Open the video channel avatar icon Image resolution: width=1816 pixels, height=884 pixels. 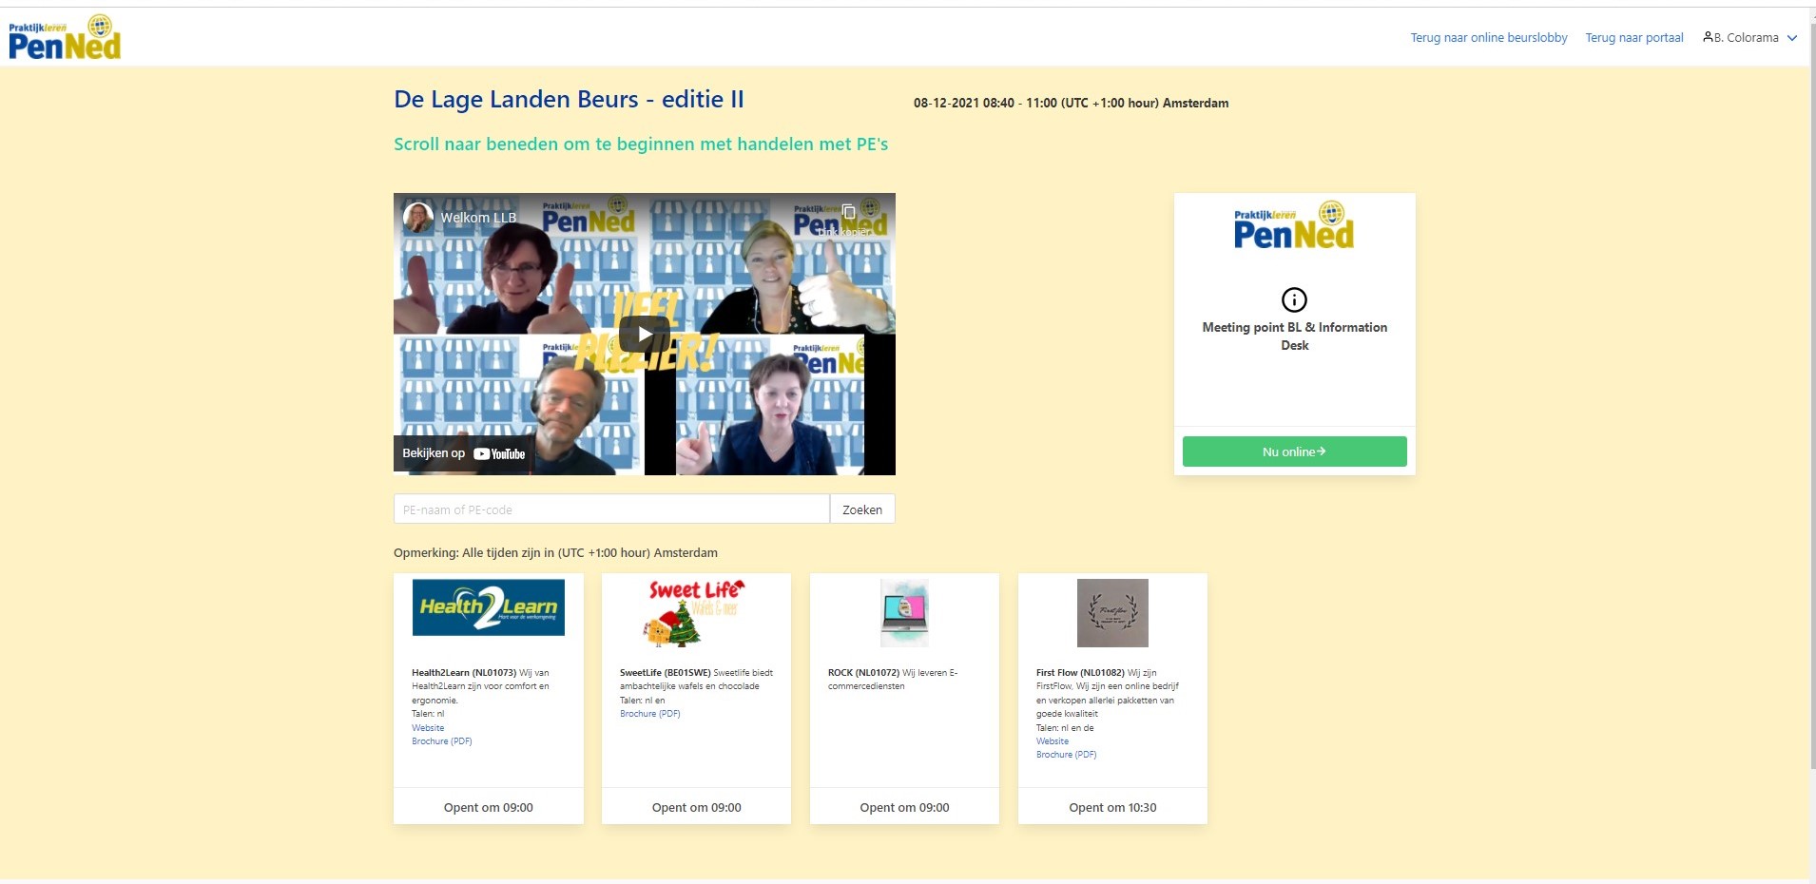(x=418, y=218)
